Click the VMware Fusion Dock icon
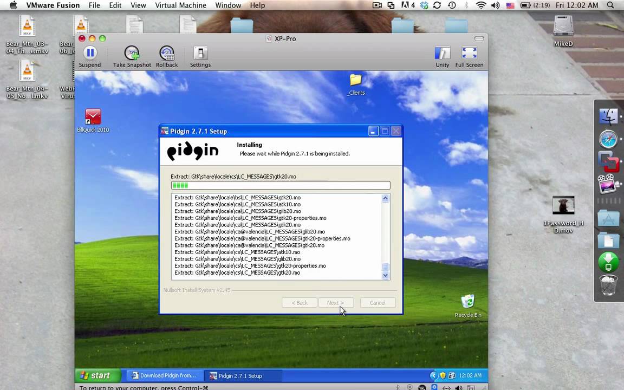 click(x=608, y=162)
